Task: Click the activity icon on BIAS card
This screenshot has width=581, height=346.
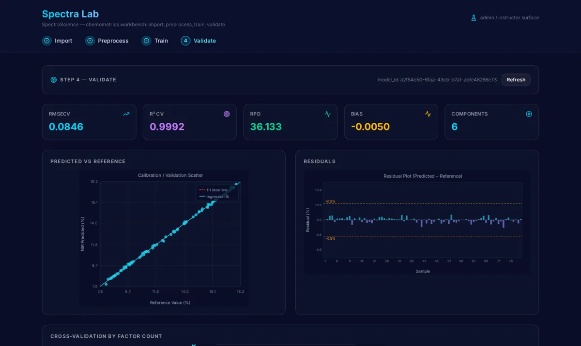Action: tap(428, 114)
